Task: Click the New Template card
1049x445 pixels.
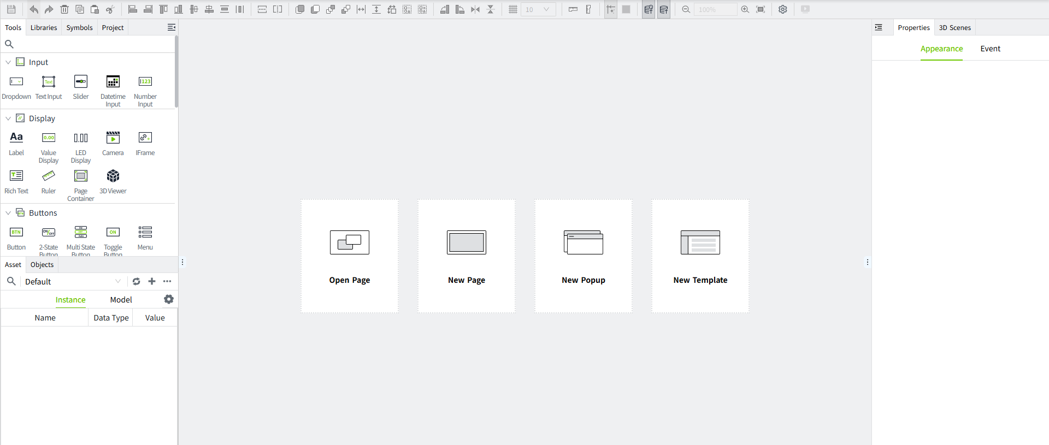Action: pyautogui.click(x=700, y=256)
